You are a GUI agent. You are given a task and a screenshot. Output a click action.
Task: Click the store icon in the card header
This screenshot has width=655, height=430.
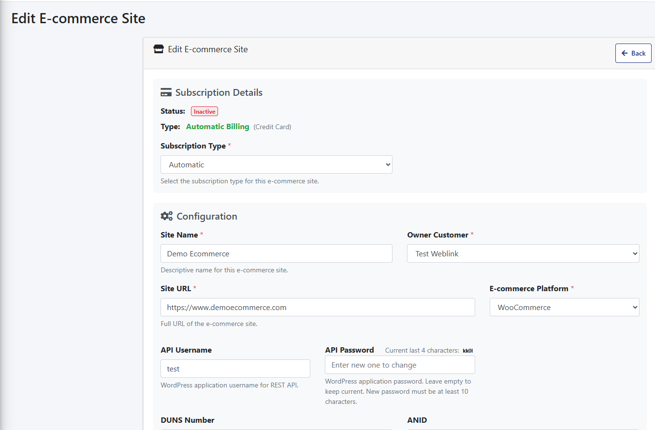[x=159, y=49]
